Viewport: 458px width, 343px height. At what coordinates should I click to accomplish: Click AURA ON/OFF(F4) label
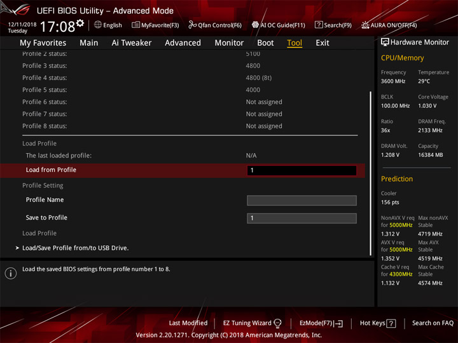click(x=394, y=25)
